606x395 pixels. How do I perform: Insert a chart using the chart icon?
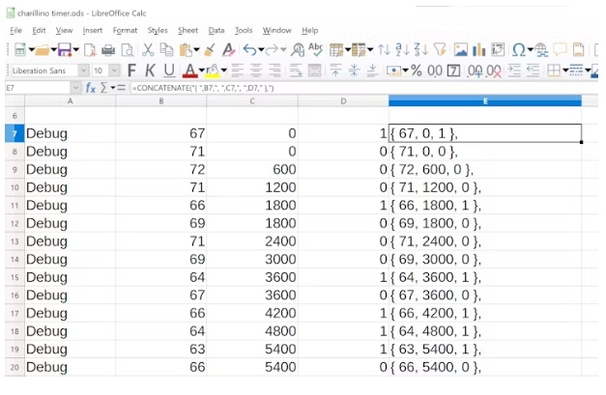(478, 49)
